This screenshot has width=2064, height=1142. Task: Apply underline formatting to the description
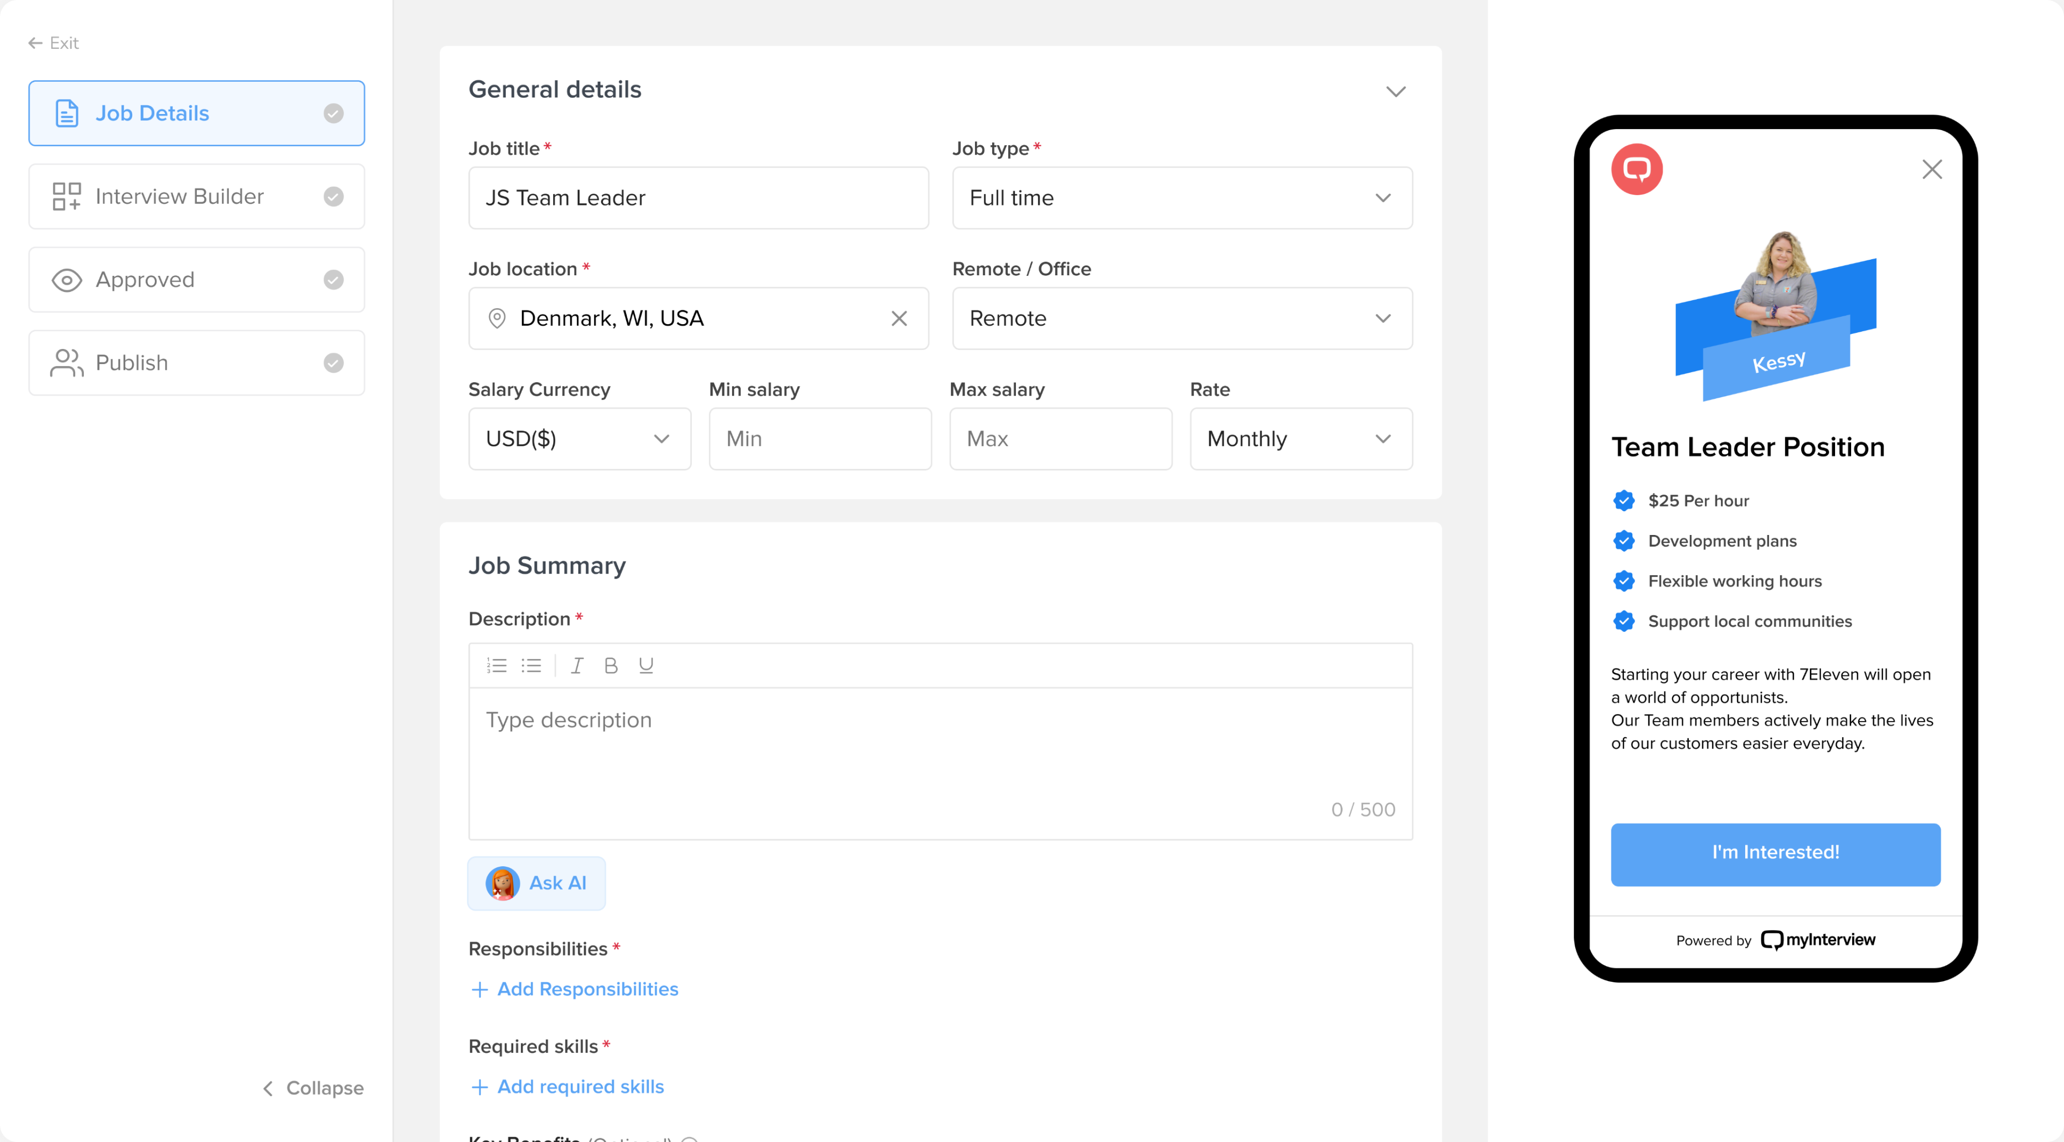[x=646, y=665]
